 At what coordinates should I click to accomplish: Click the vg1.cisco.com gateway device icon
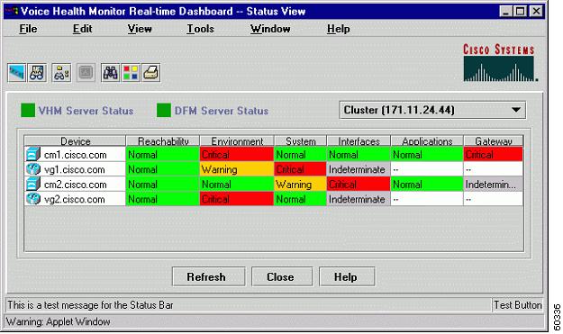coord(33,169)
